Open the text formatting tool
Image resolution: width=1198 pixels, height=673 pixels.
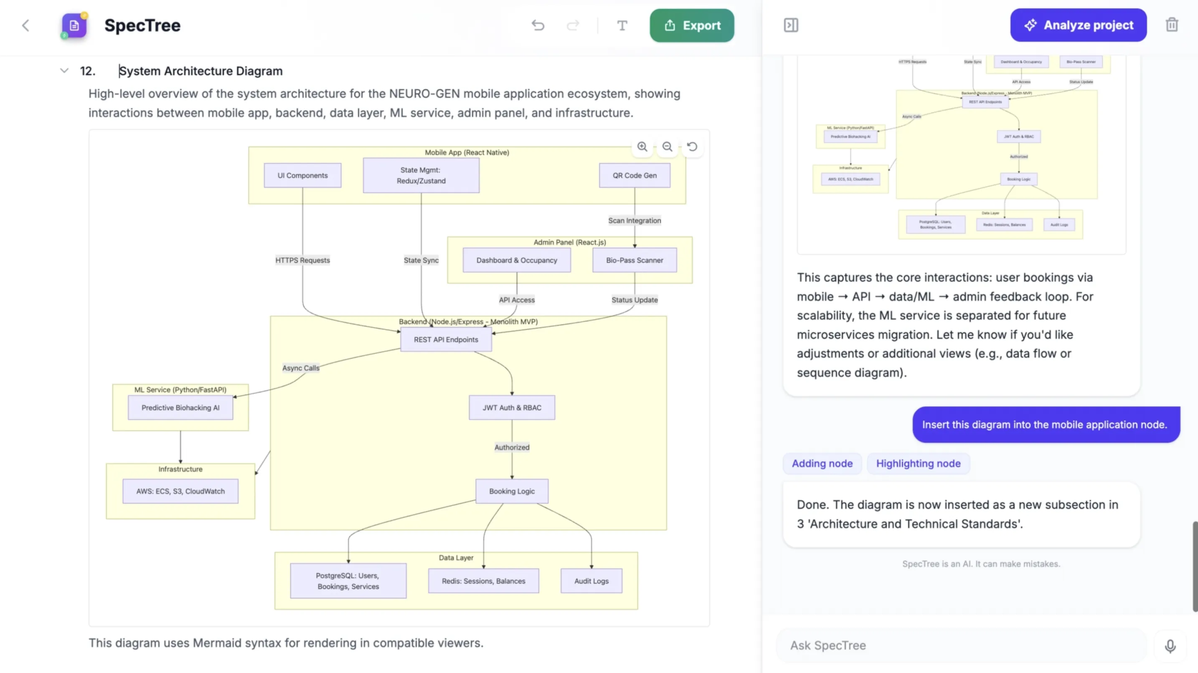(622, 25)
